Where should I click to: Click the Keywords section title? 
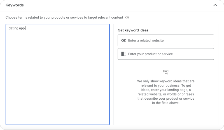tap(15, 5)
